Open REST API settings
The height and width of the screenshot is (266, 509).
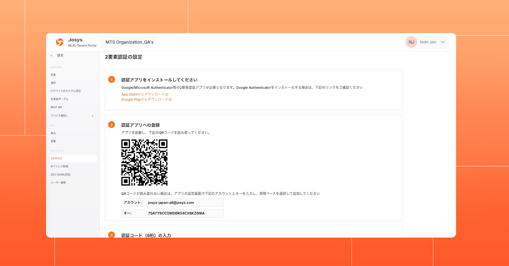click(56, 107)
